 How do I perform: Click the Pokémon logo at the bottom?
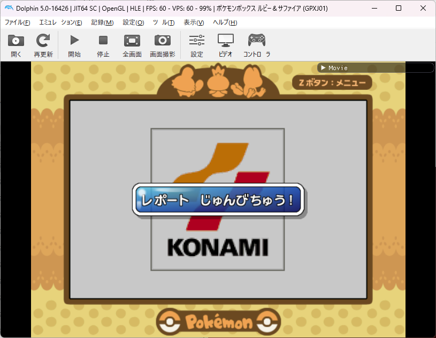coord(218,322)
